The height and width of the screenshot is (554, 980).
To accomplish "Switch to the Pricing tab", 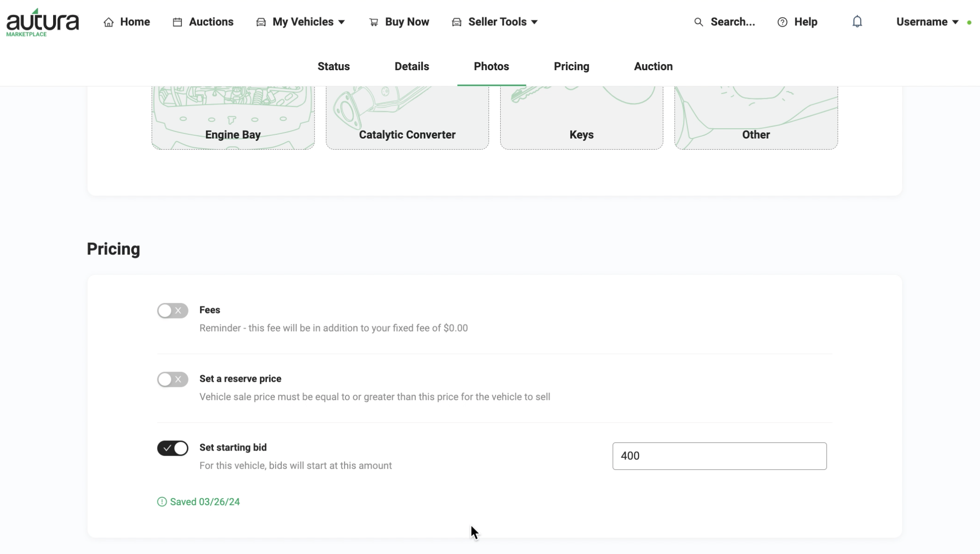I will [x=571, y=66].
